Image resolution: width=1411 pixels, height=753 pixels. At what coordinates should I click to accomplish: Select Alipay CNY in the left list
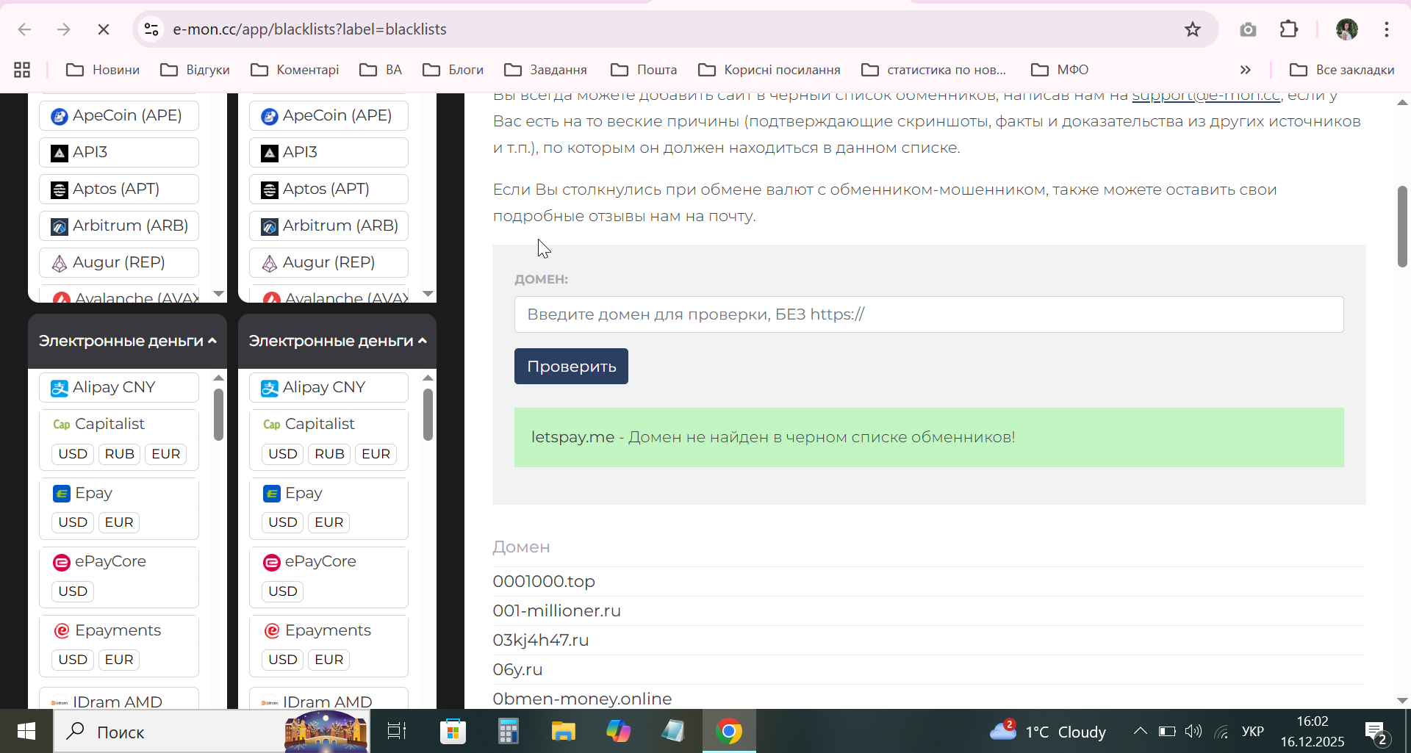pyautogui.click(x=119, y=387)
